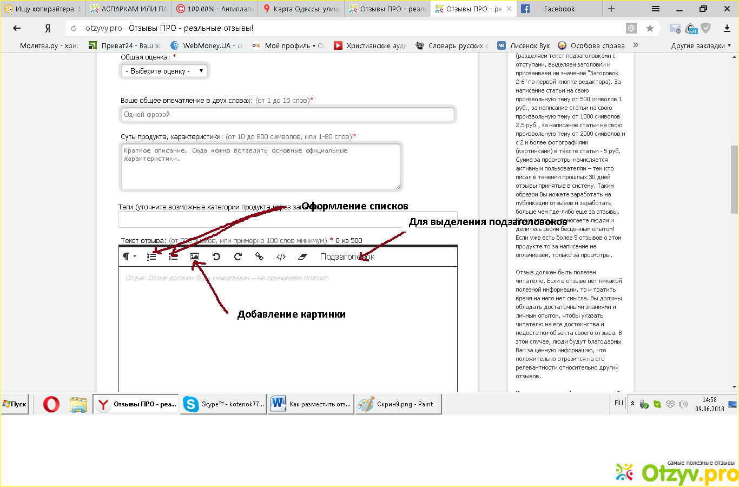739x487 pixels.
Task: Click the bulleted list icon in editor
Action: point(173,256)
